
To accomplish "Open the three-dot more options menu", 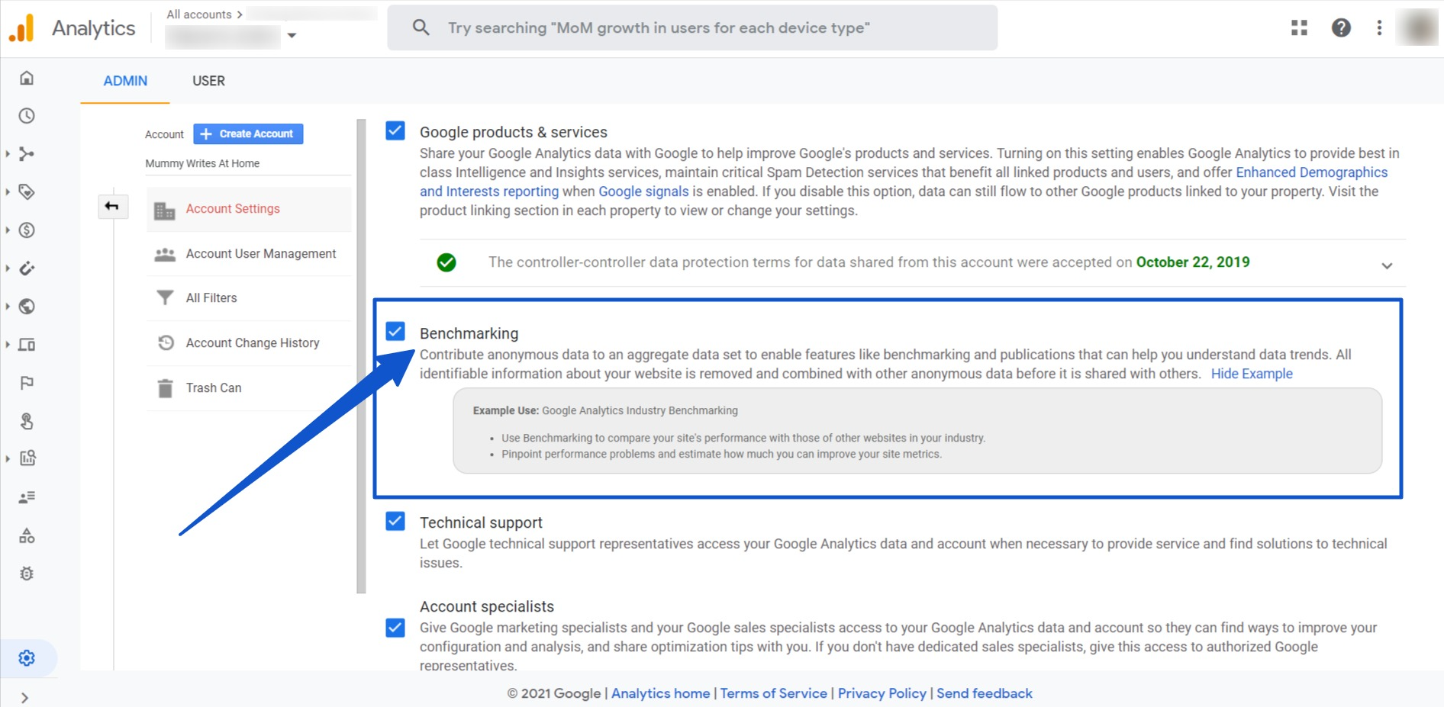I will 1379,28.
